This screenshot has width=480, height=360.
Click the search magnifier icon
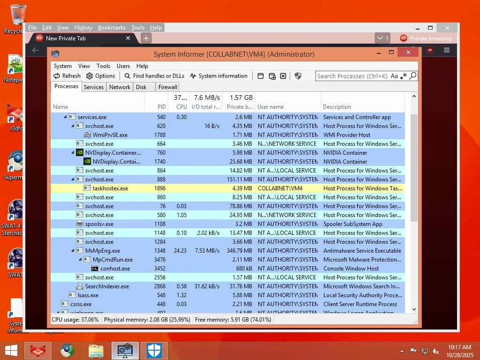[413, 75]
